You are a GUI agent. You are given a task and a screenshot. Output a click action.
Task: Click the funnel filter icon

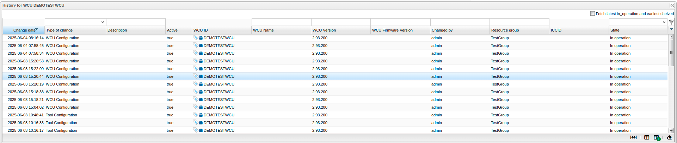tap(671, 22)
